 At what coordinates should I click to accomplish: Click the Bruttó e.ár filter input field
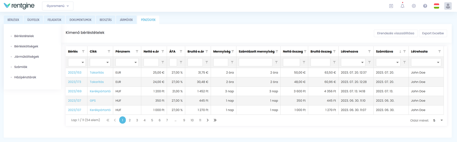tap(195, 62)
